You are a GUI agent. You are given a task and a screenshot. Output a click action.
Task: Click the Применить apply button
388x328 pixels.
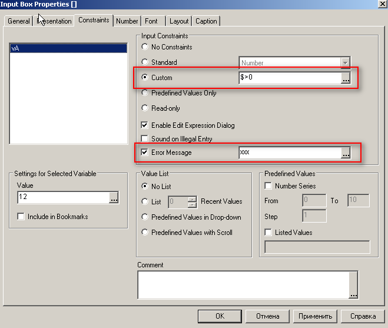point(315,316)
